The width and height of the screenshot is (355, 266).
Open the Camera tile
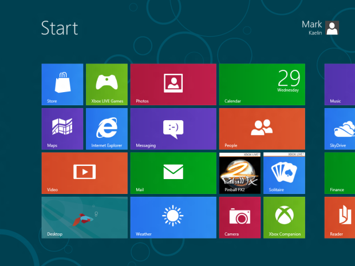[240, 217]
